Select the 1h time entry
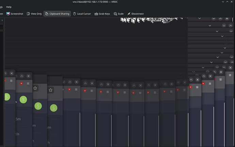Screen dimensions: 235x147 pyautogui.click(x=17, y=134)
